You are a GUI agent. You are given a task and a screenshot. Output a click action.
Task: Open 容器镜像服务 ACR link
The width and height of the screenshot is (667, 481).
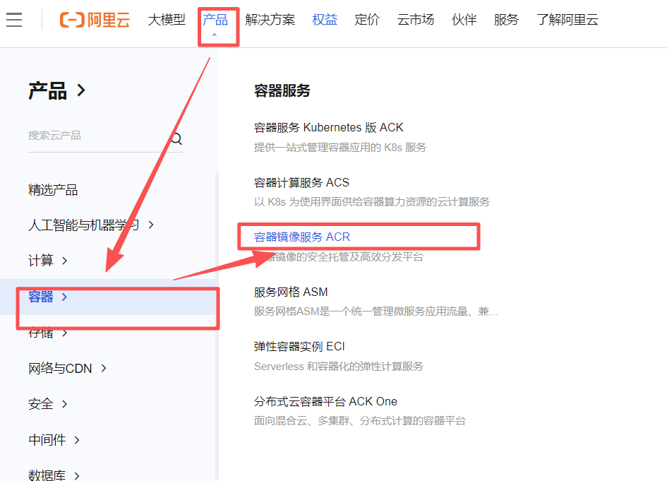[x=302, y=237]
